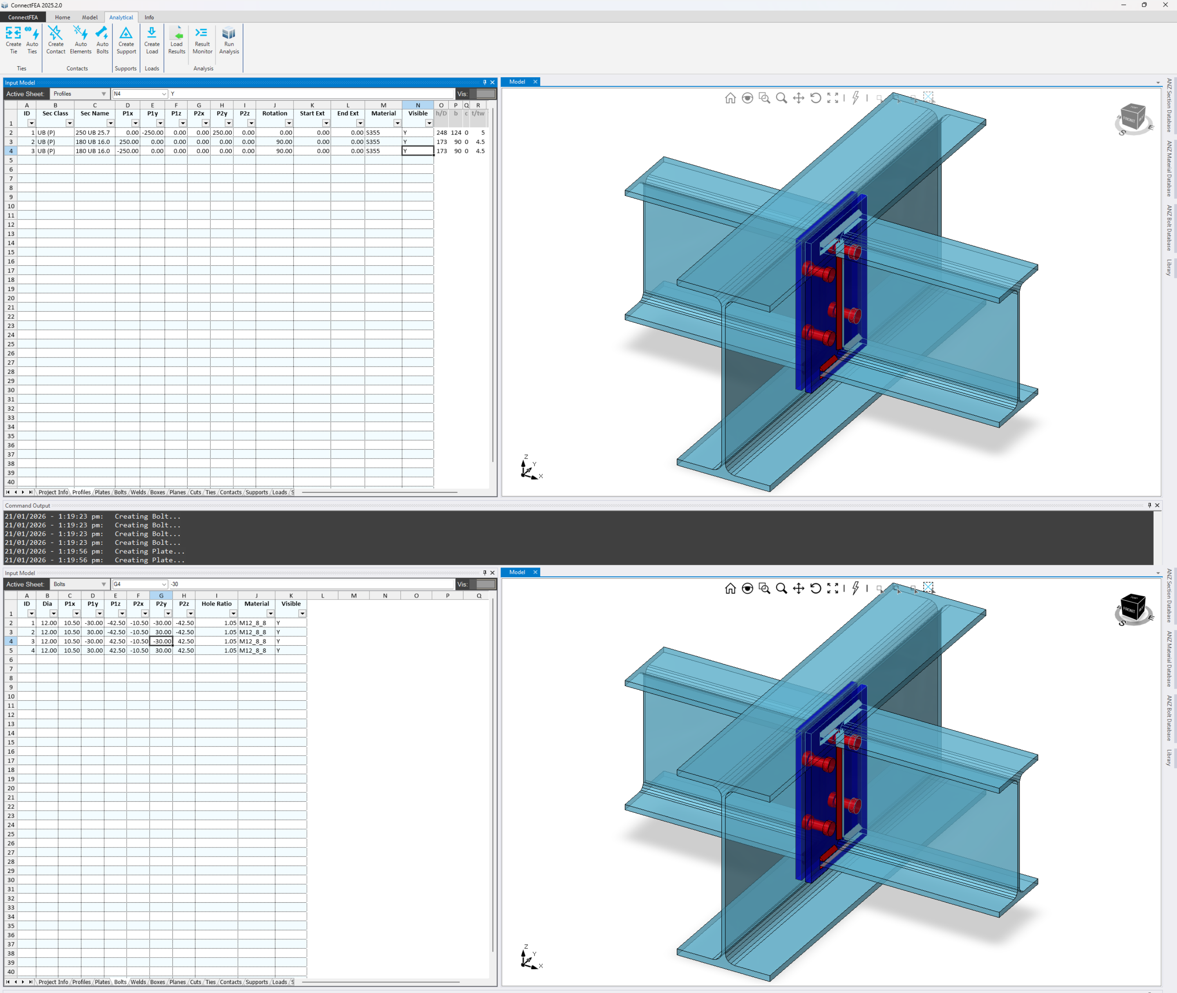Click rotate icon in lower model viewport

coord(816,588)
